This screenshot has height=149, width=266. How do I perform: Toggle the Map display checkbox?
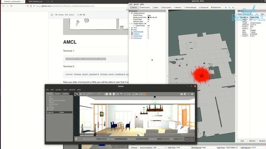click(148, 30)
